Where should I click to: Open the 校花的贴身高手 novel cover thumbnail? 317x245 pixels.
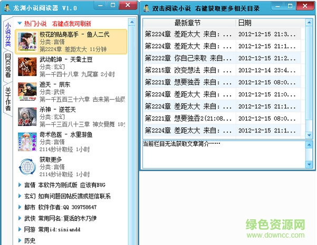(27, 42)
